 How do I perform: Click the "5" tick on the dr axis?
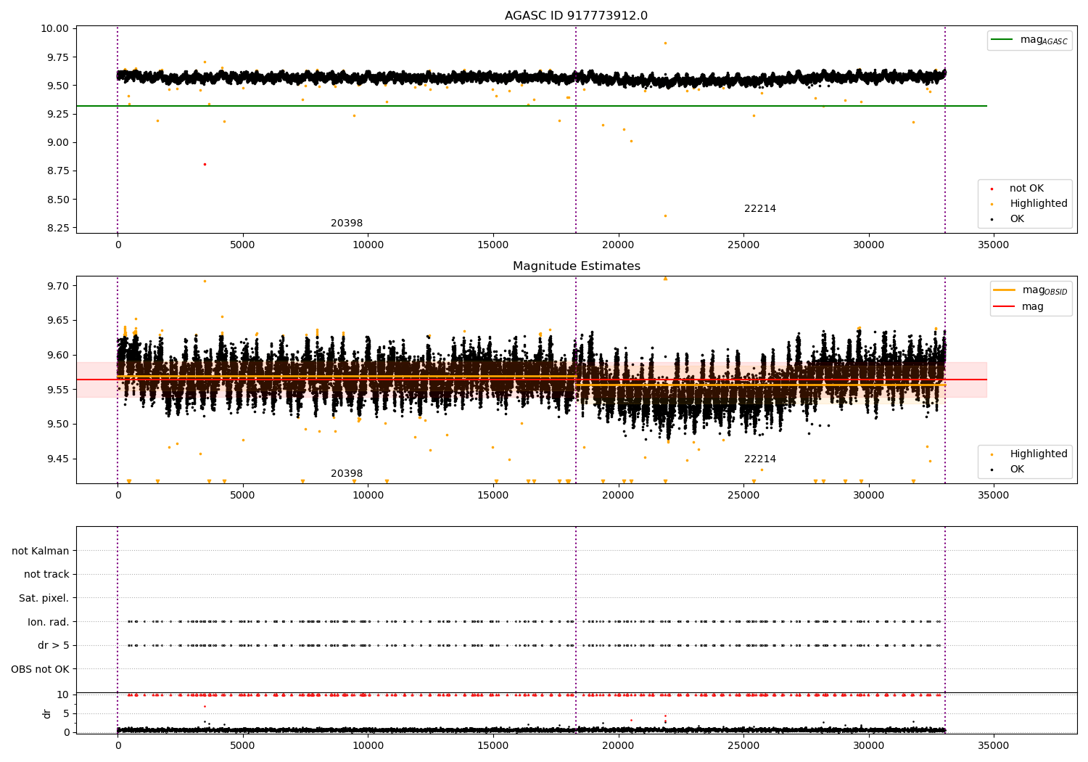point(66,713)
